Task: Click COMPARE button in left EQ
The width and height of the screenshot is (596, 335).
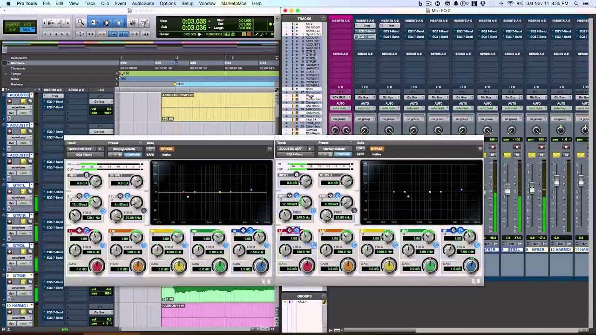Action: (x=132, y=154)
